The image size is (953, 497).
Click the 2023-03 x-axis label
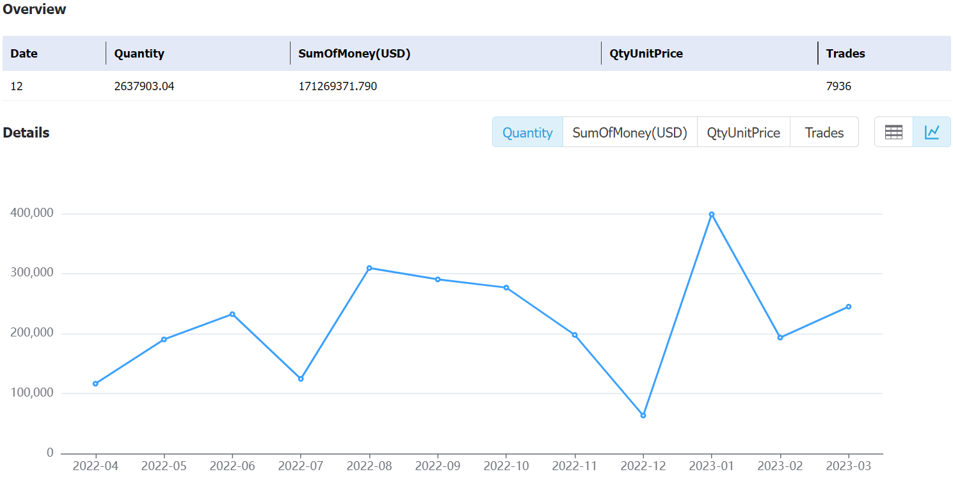(849, 466)
